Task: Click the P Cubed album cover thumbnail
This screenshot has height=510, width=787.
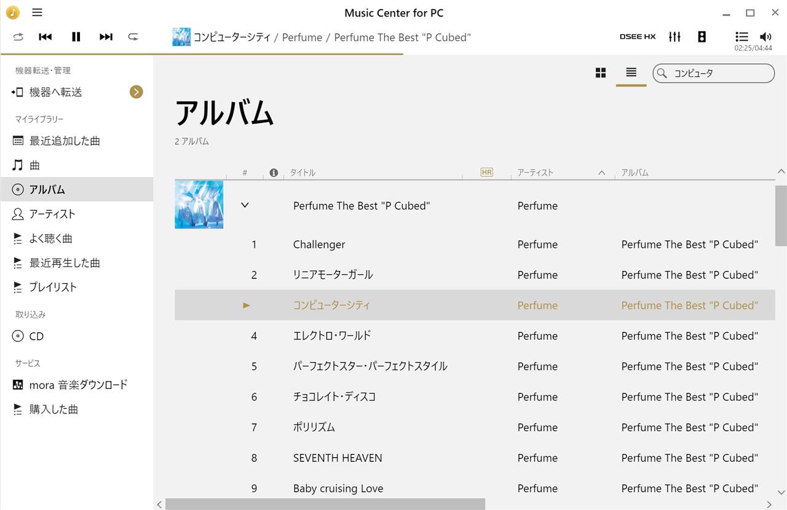Action: 199,205
